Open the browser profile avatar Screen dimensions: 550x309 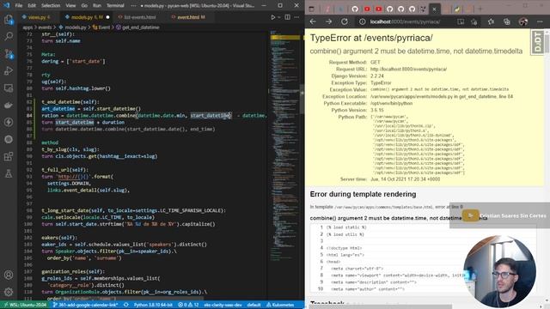click(x=523, y=21)
